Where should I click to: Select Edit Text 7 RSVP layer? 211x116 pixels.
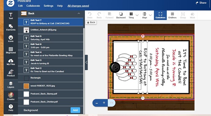coord(51,22)
